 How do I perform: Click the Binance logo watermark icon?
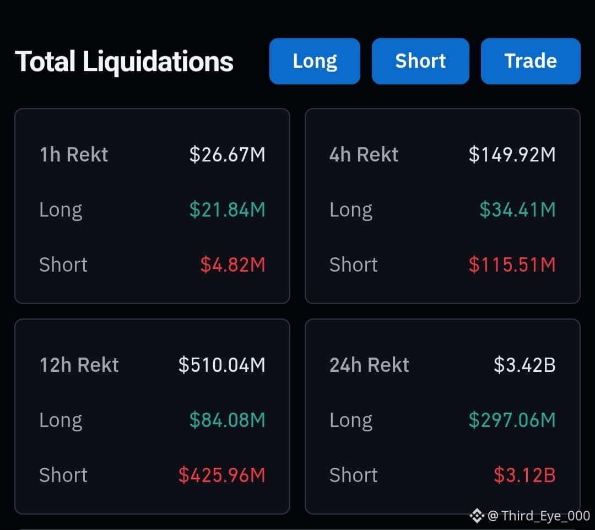(x=477, y=516)
